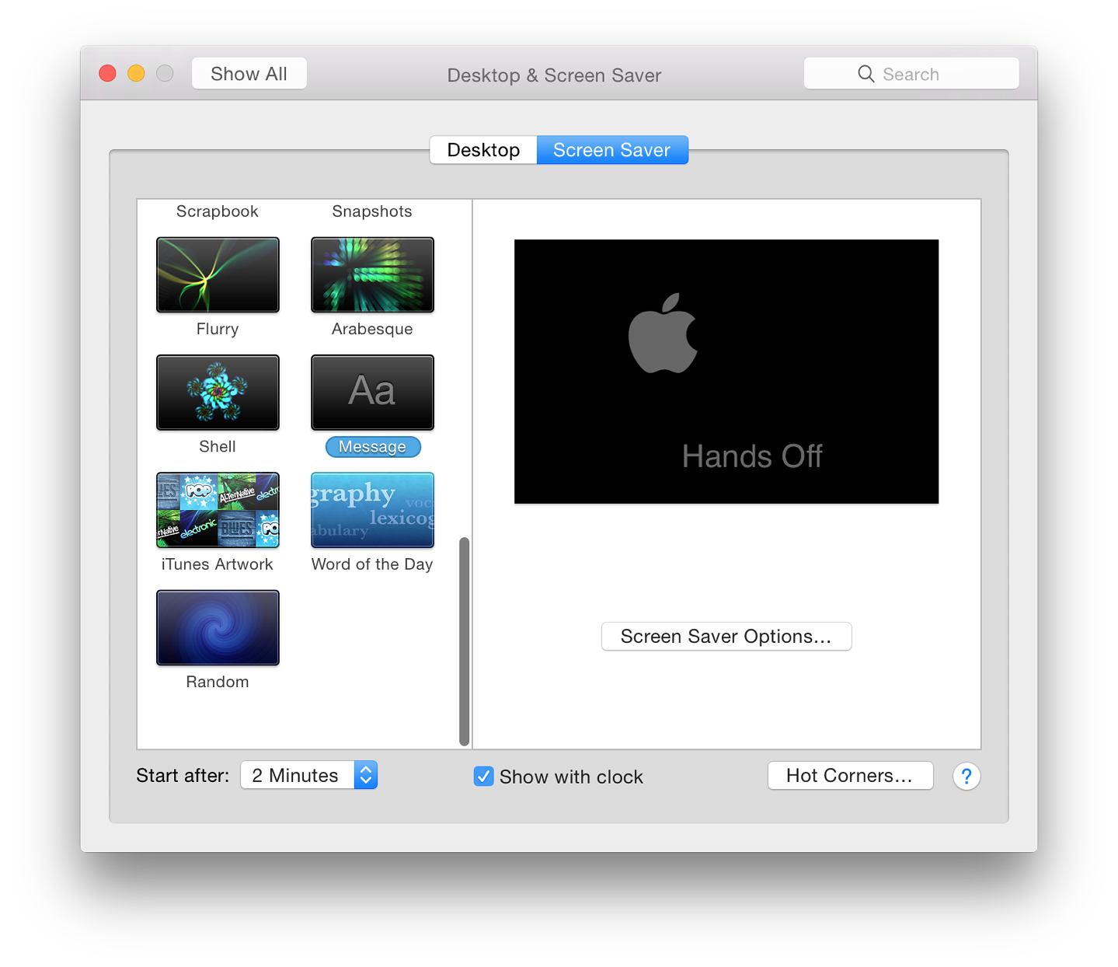Screen dimensions: 1118x967
Task: Click the magnifying glass search icon
Action: pyautogui.click(x=865, y=74)
